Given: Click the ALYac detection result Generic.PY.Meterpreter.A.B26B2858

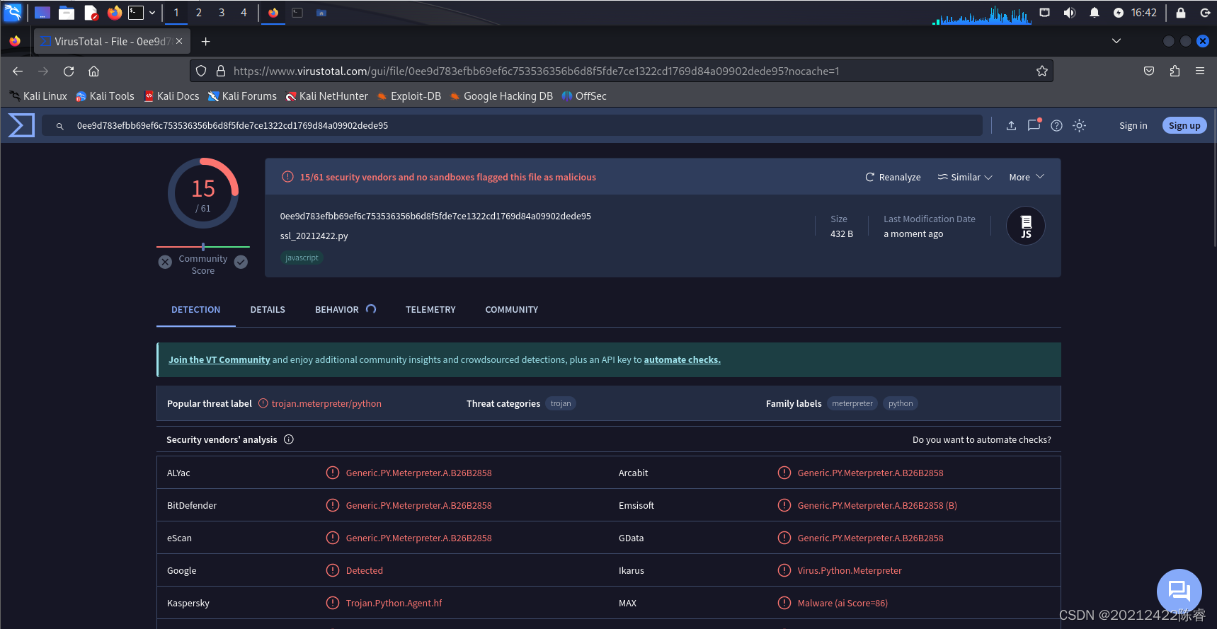Looking at the screenshot, I should [x=418, y=473].
